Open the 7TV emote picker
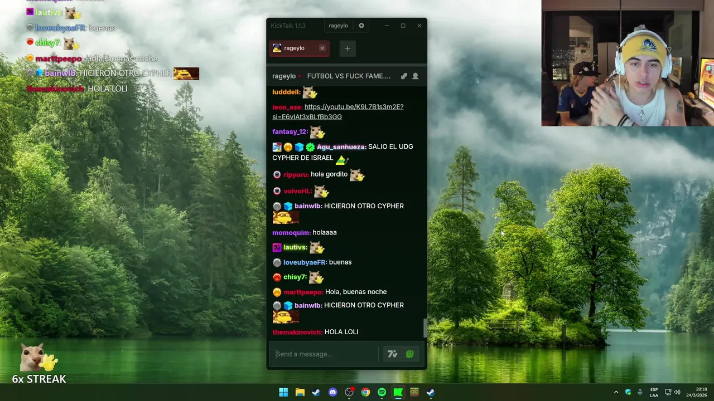 point(392,354)
